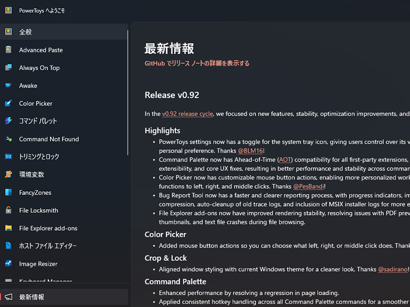Select File Locksmith in the sidebar
Image resolution: width=410 pixels, height=307 pixels.
tap(64, 210)
